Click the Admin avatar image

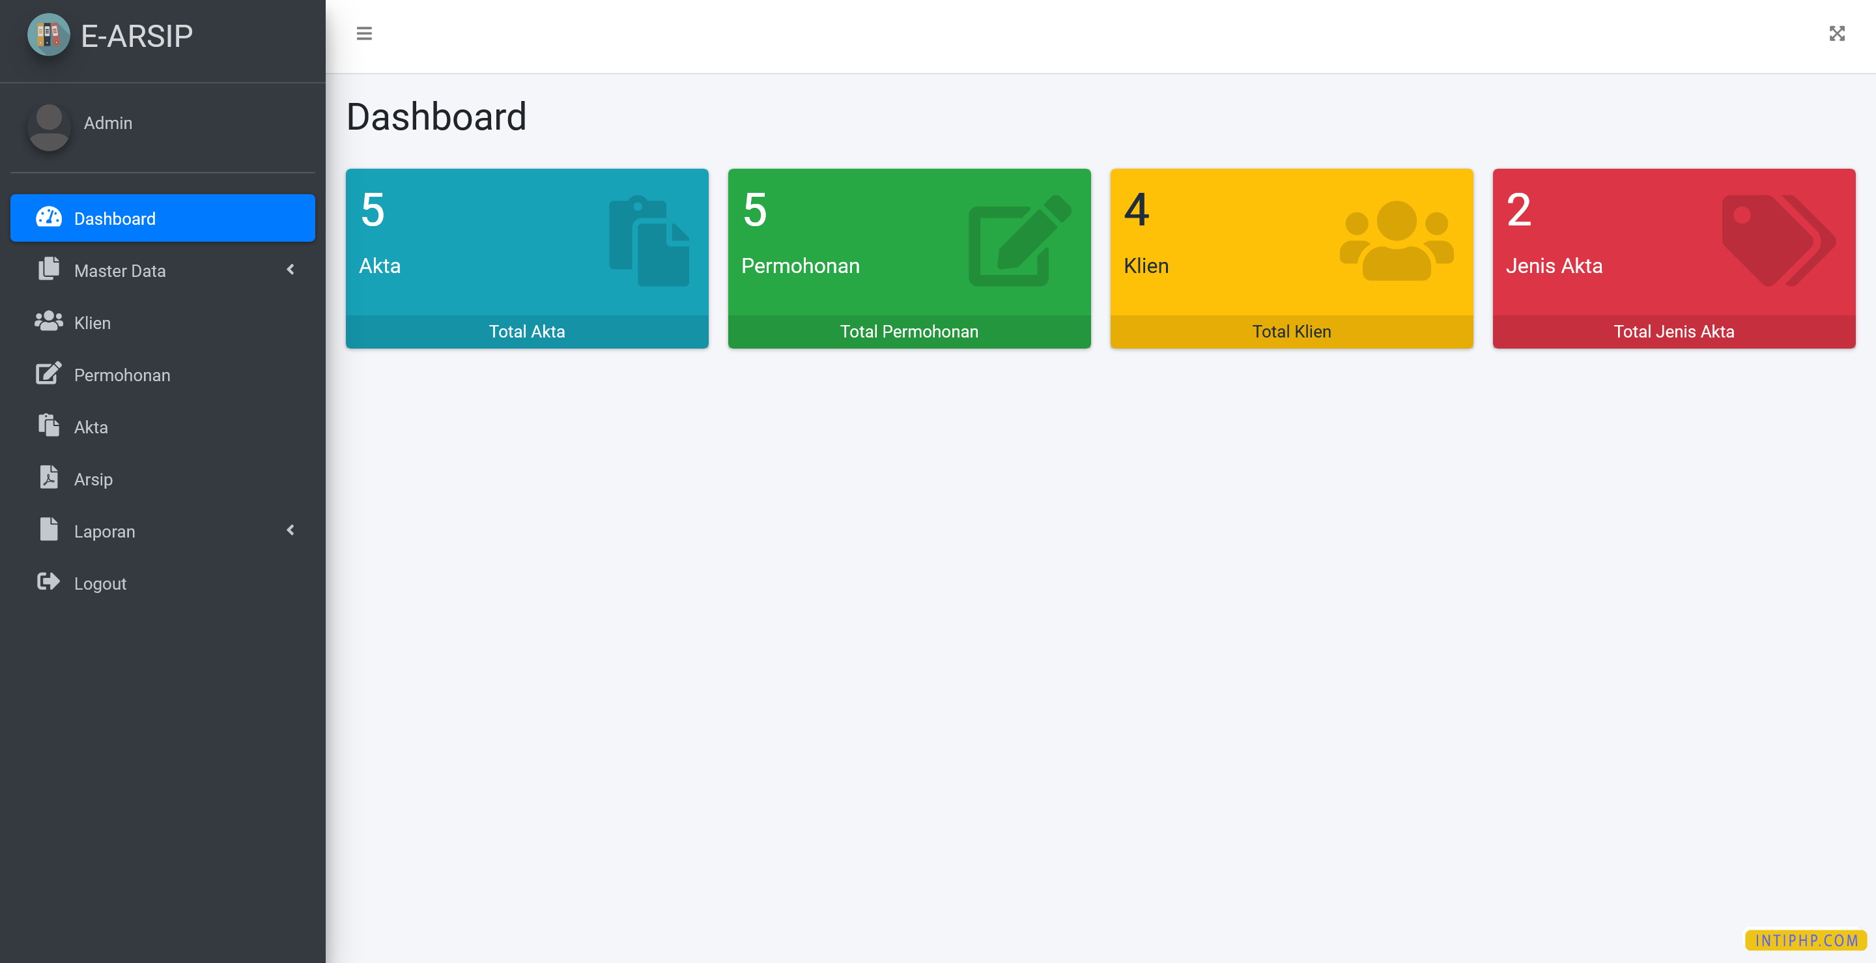click(x=49, y=127)
